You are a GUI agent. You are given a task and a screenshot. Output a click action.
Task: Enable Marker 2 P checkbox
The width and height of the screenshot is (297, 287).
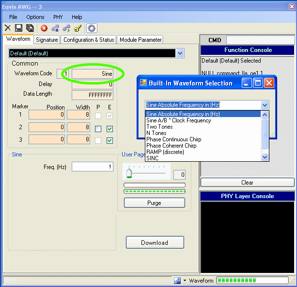coord(98,129)
